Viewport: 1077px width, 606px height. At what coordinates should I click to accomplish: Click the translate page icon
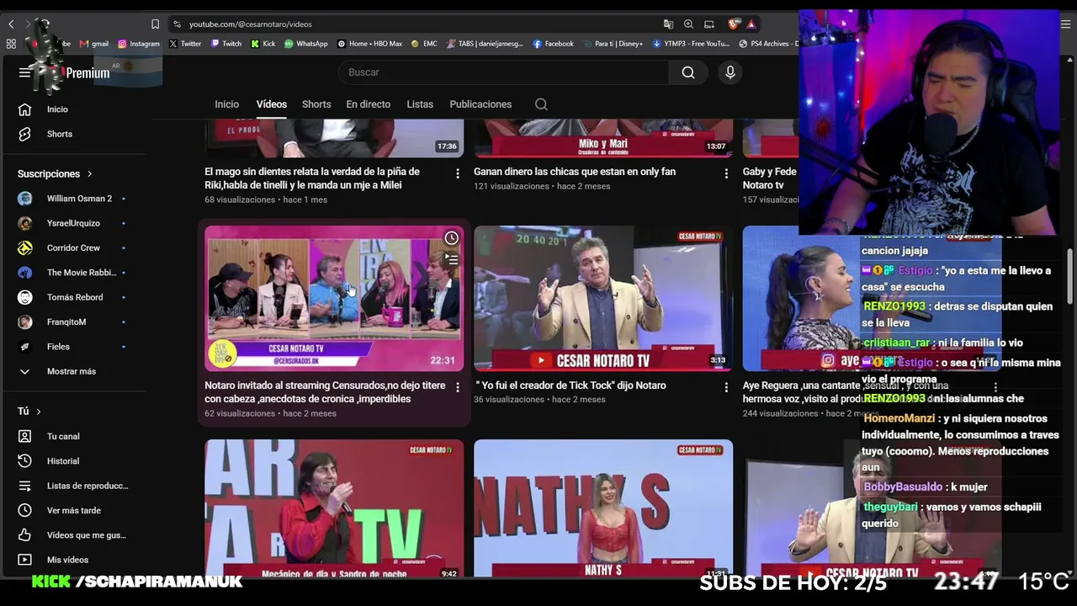(668, 24)
